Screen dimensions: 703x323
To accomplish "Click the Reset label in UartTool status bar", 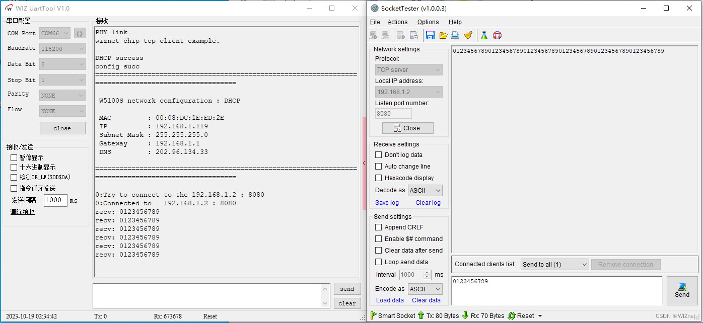I will pyautogui.click(x=210, y=316).
